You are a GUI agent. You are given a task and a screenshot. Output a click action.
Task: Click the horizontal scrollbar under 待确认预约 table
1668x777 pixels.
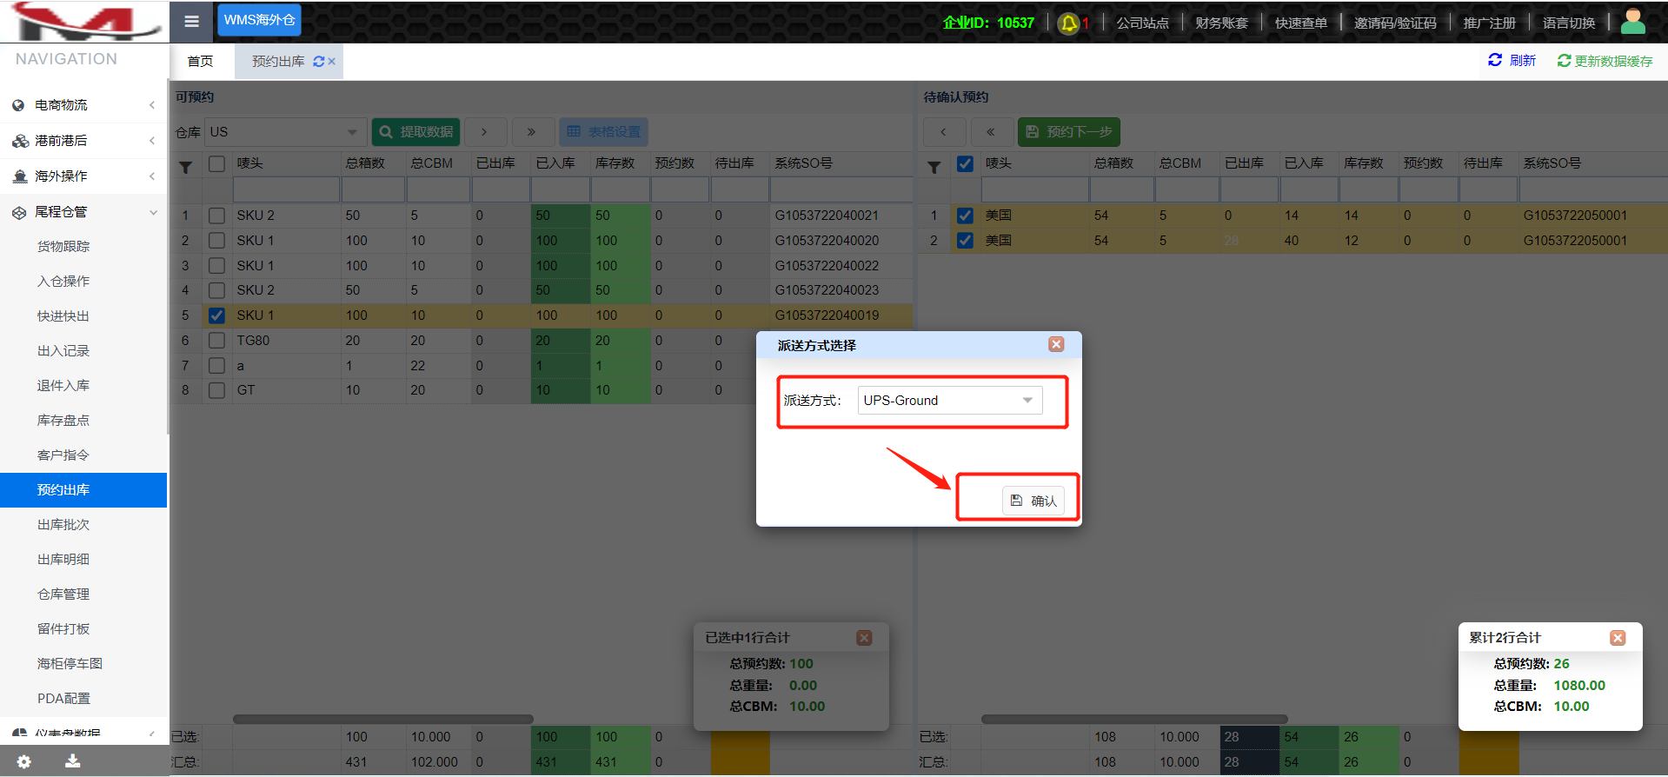[1134, 720]
